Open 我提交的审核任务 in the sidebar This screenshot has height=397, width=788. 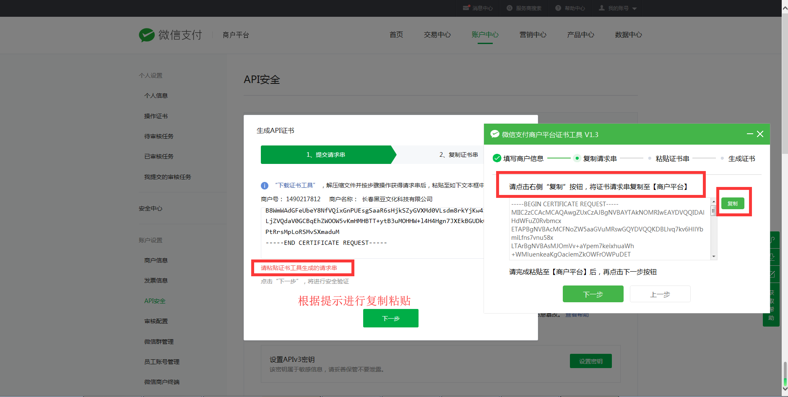(168, 177)
